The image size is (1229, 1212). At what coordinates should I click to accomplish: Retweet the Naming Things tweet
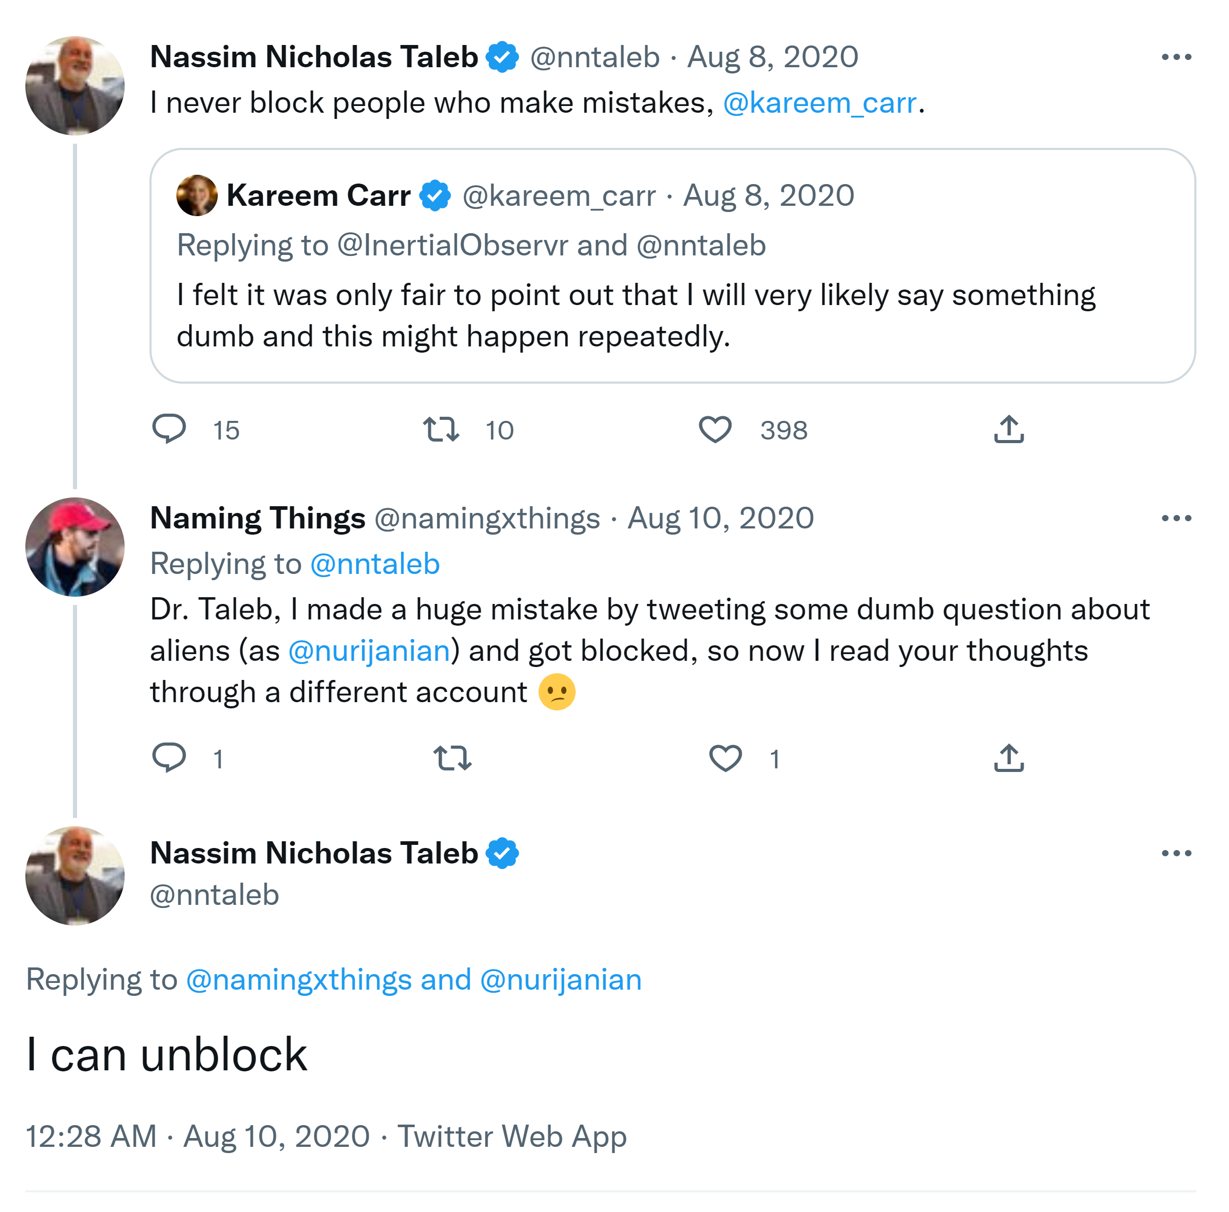coord(452,758)
